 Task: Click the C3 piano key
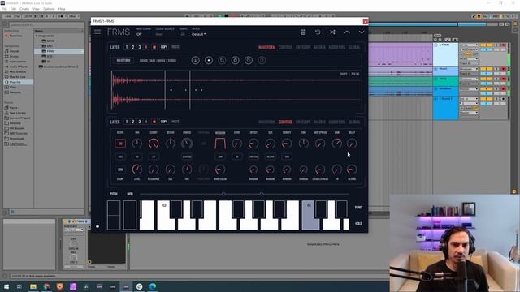point(166,215)
